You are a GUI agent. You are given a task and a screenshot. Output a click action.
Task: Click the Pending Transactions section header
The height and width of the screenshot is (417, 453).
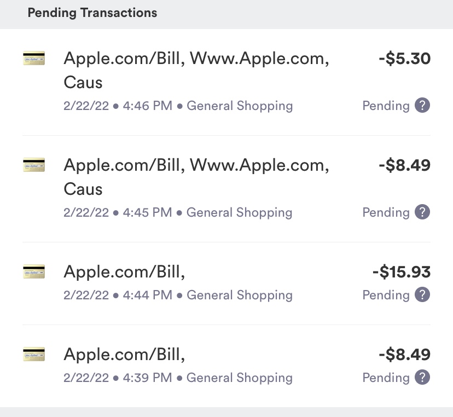(92, 13)
